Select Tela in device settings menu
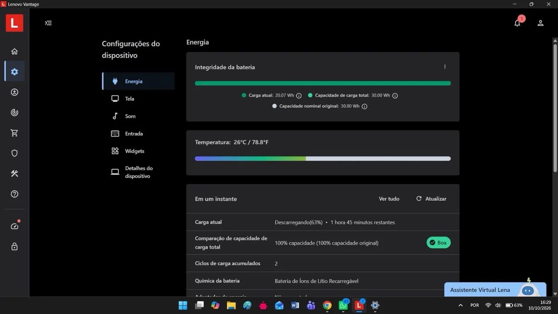The width and height of the screenshot is (558, 314). [x=138, y=99]
